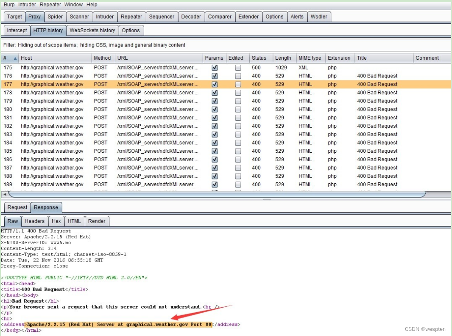
Task: Switch to the Intruder tab
Action: 104,17
